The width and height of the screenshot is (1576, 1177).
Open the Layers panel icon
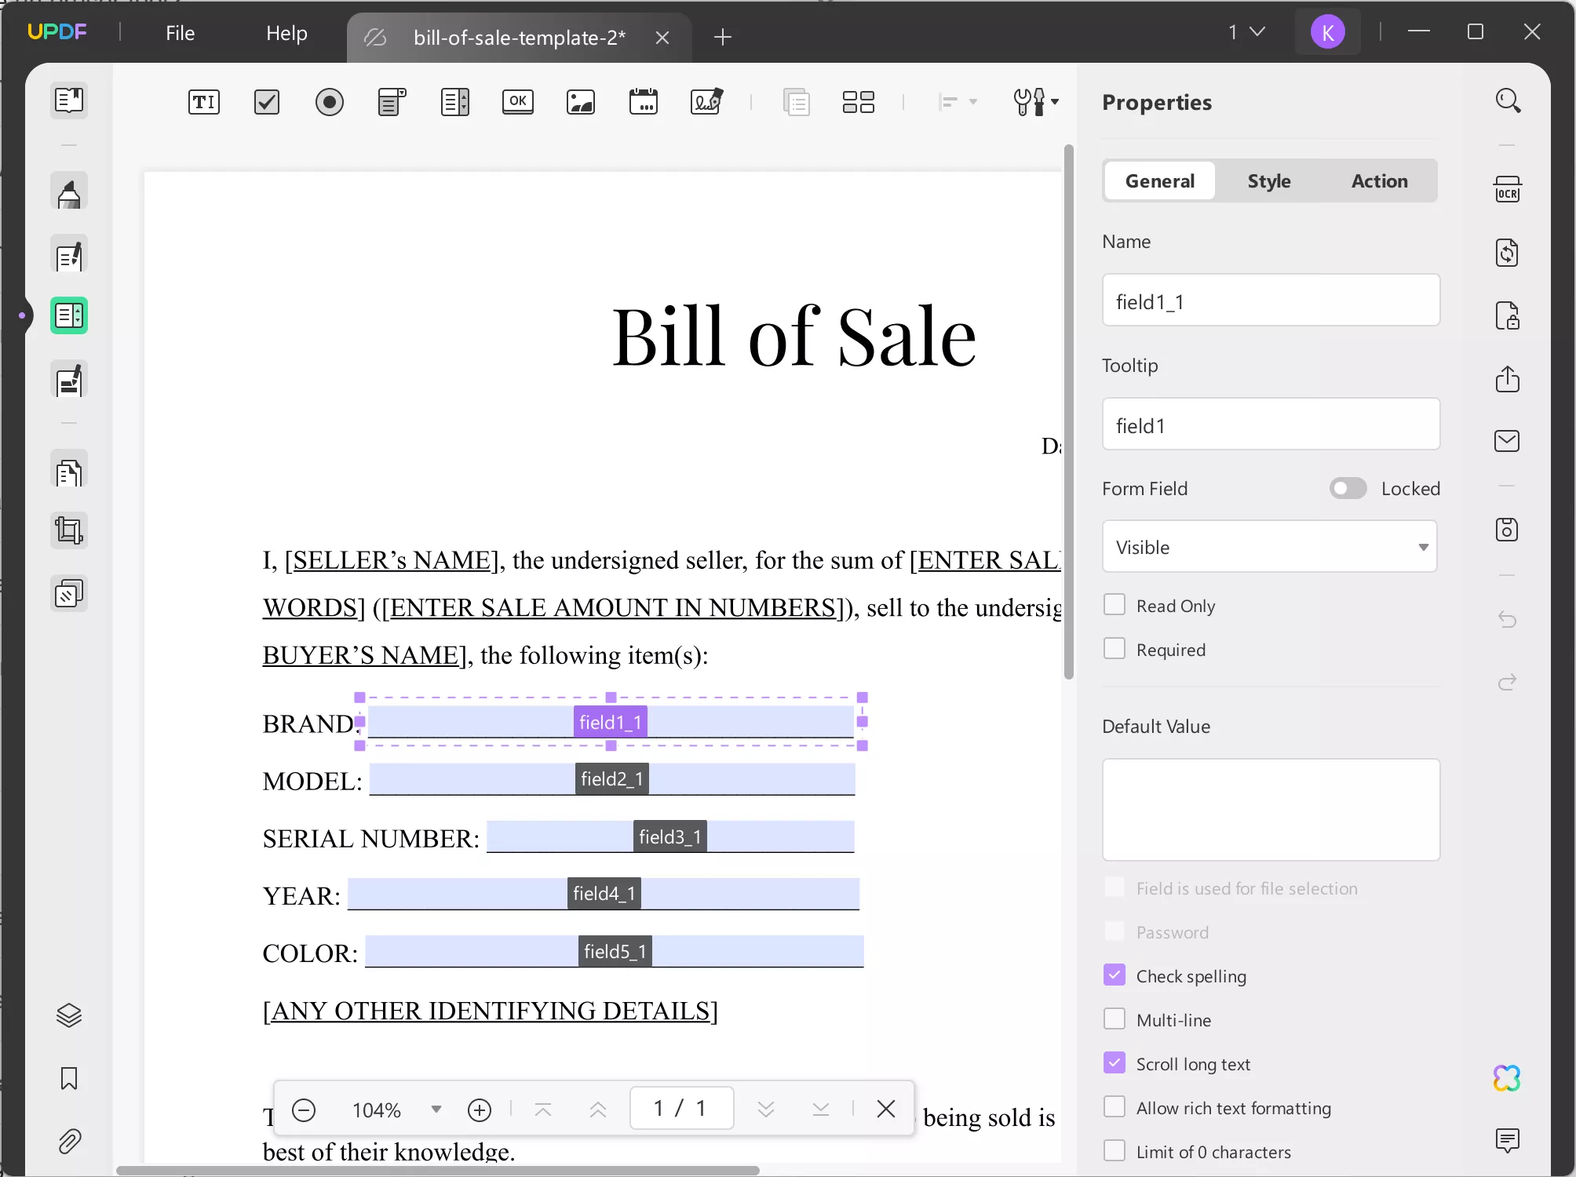click(x=69, y=1015)
